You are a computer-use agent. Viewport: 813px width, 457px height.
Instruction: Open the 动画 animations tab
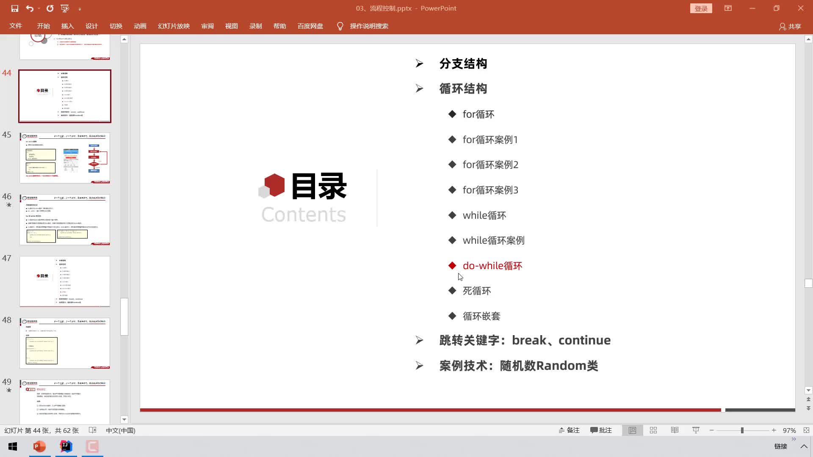point(140,26)
